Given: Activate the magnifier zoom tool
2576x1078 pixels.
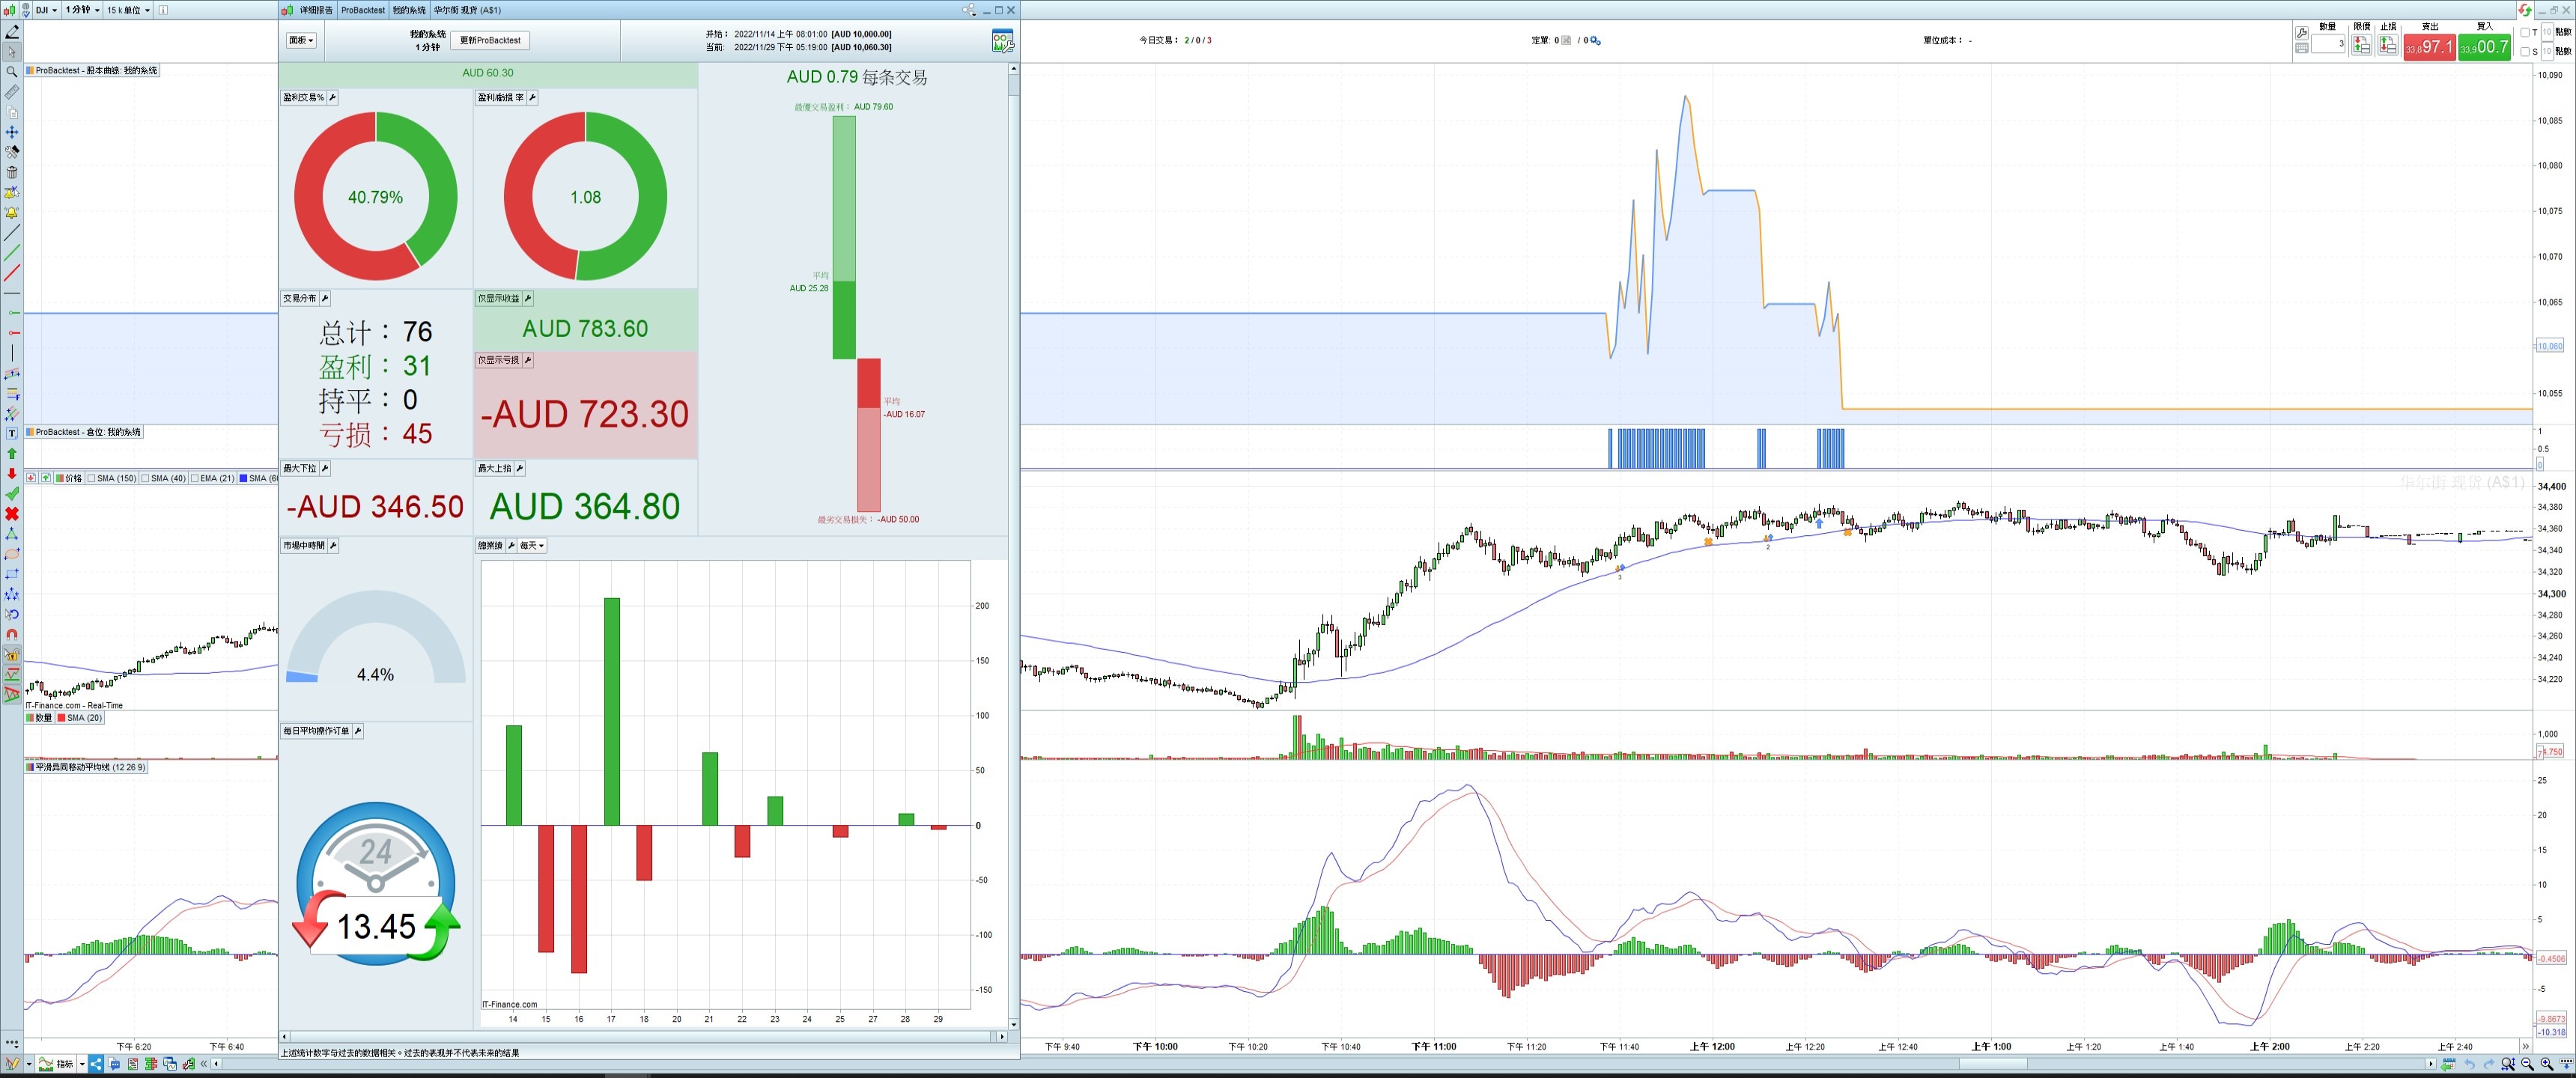Looking at the screenshot, I should [x=12, y=72].
